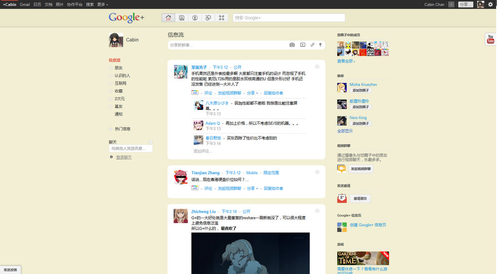Open Cabin's profile picture in the left sidebar
Viewport: 497px width, 274px height.
click(x=116, y=40)
